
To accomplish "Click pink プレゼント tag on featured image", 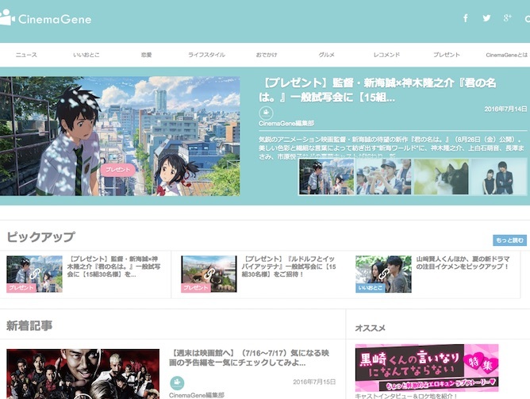I will (117, 170).
